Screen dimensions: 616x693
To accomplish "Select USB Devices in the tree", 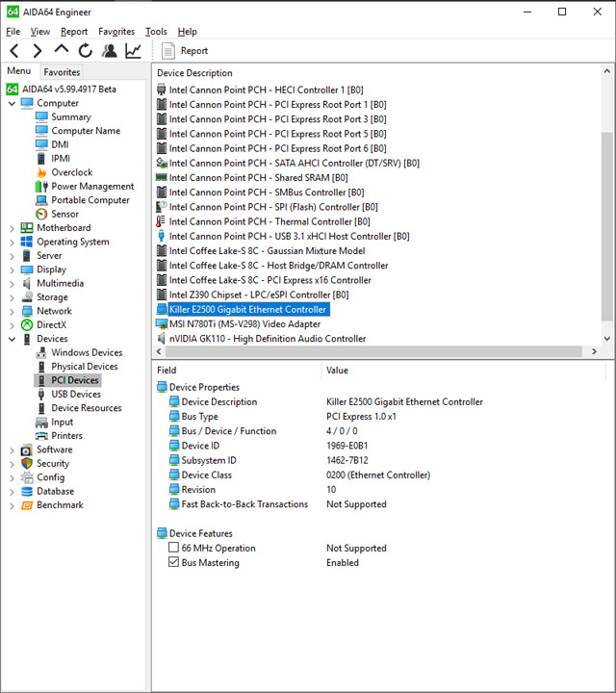I will point(76,394).
